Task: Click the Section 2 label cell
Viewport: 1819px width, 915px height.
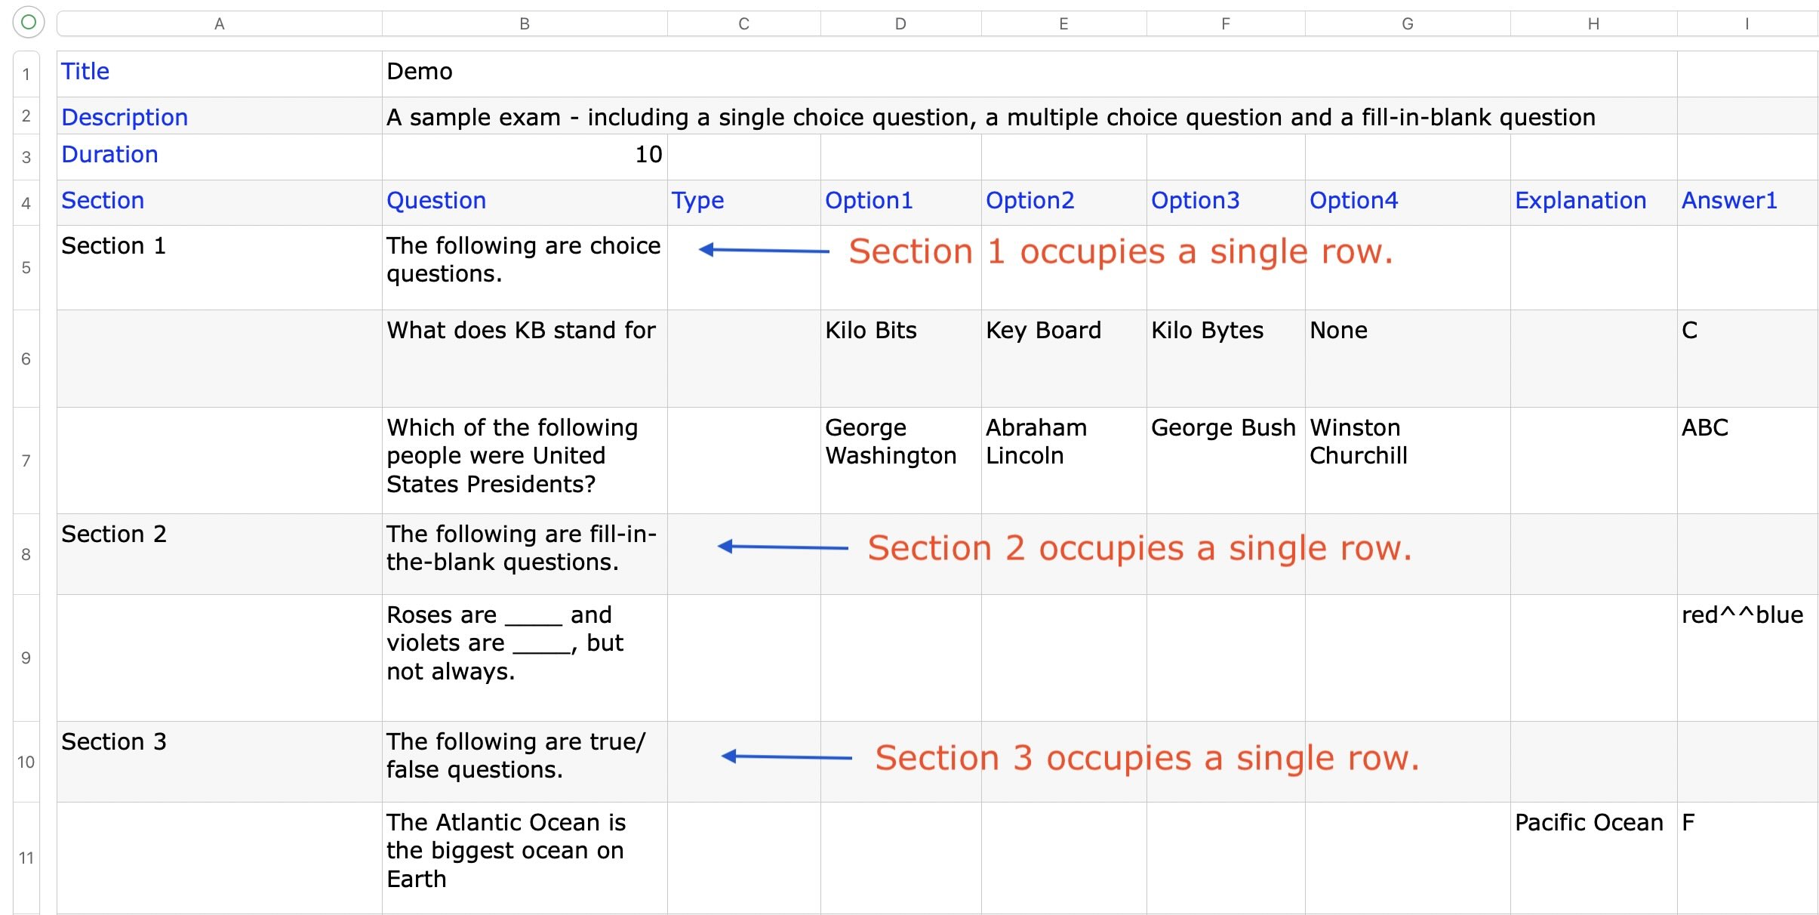Action: [x=219, y=553]
